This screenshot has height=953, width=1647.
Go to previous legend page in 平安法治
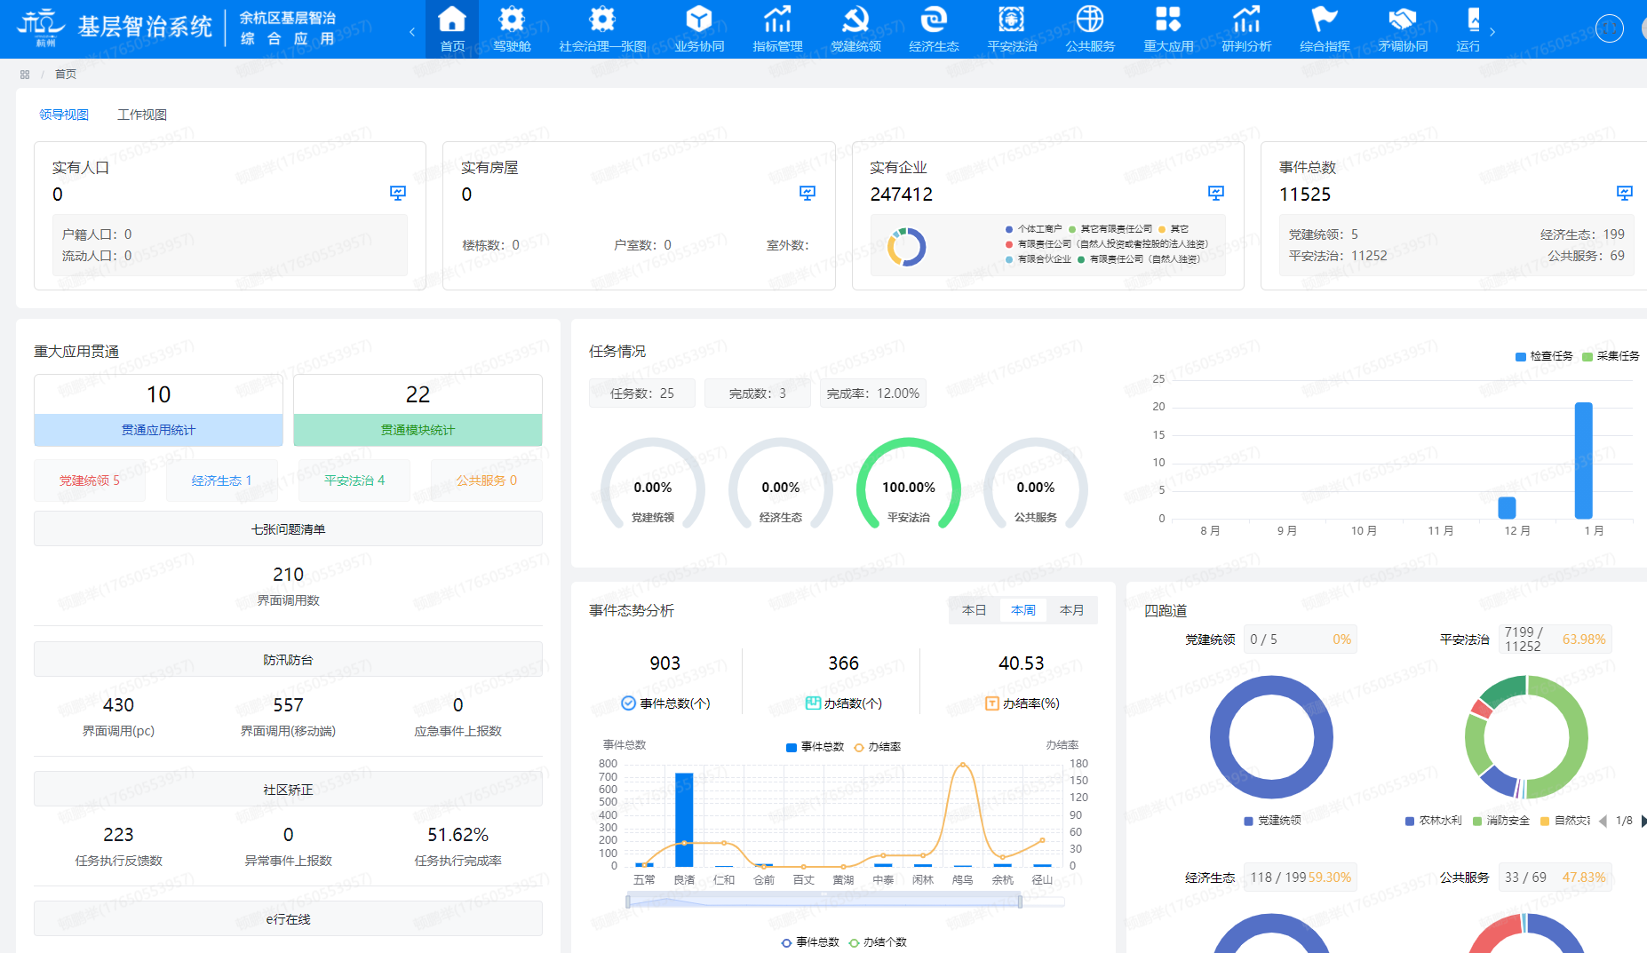tap(1603, 821)
